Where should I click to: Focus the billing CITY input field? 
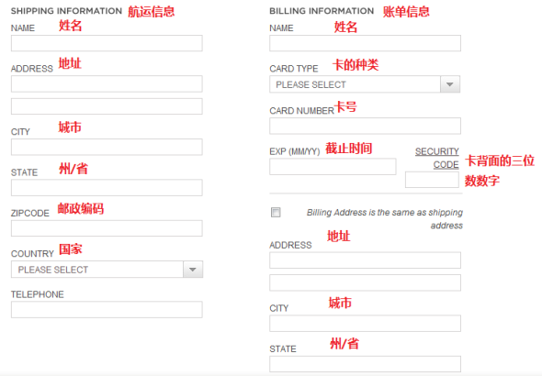pos(365,323)
